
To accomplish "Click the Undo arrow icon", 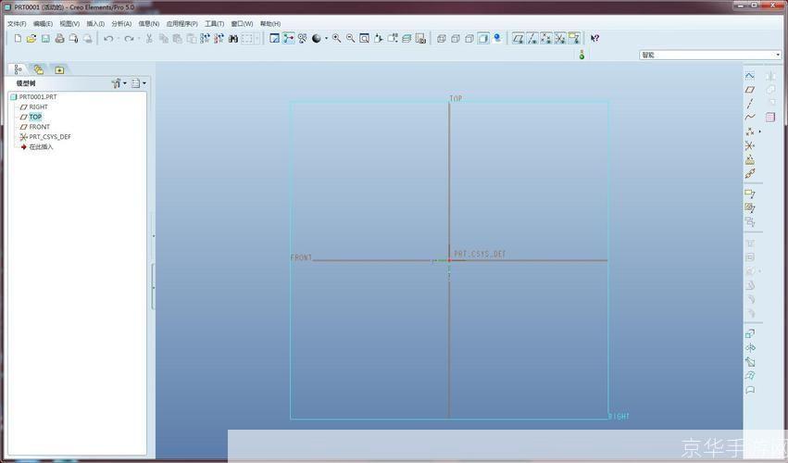I will [108, 39].
